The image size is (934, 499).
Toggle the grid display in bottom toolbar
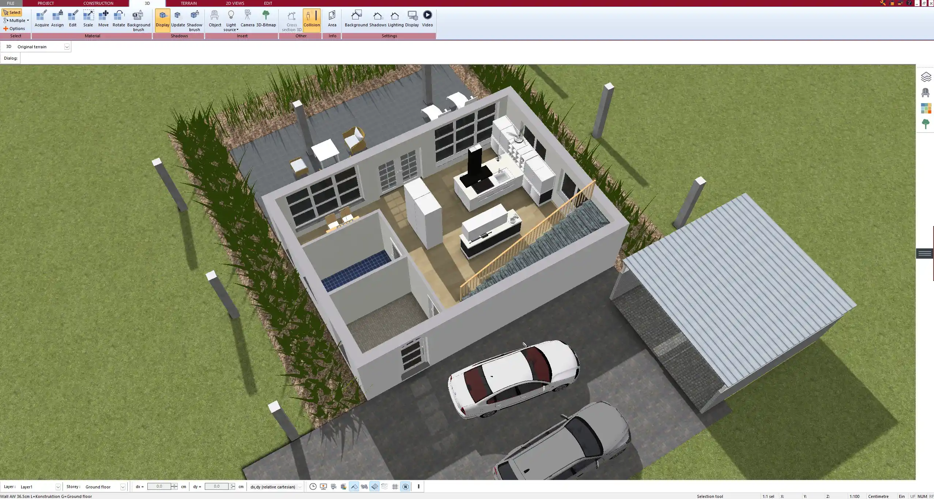[x=395, y=487]
